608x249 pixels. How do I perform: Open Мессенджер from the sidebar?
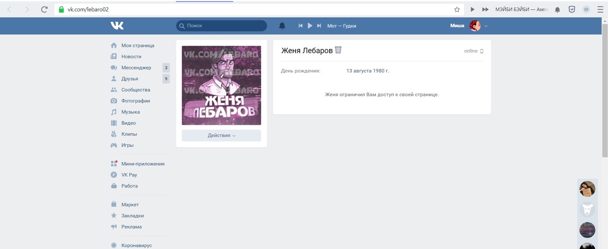pyautogui.click(x=136, y=68)
